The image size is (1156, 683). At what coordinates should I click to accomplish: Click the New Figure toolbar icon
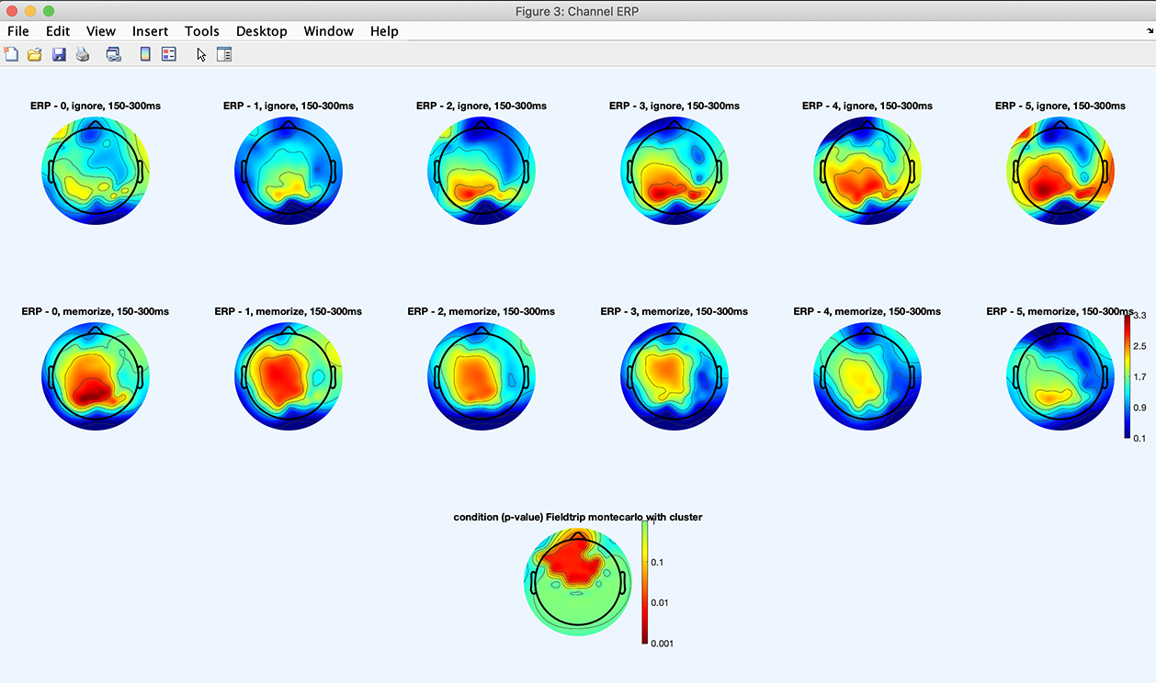[12, 54]
